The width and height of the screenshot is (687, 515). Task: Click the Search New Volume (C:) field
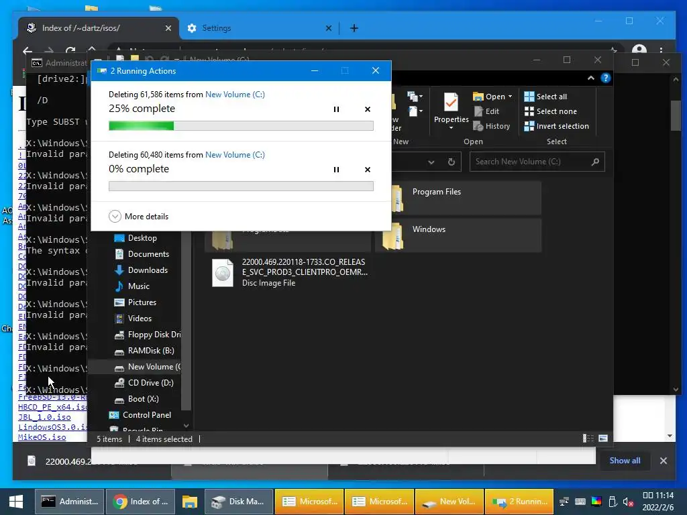click(537, 162)
